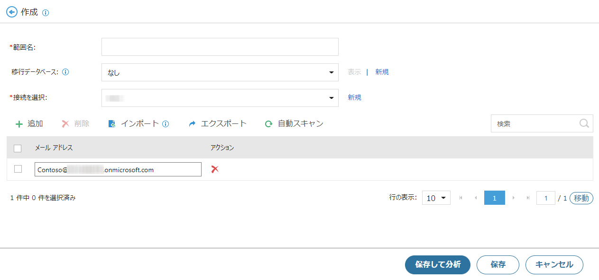Go to first page of the pager
The width and height of the screenshot is (599, 280).
click(x=461, y=198)
